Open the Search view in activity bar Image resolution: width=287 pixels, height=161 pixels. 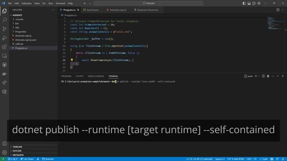click(4, 20)
